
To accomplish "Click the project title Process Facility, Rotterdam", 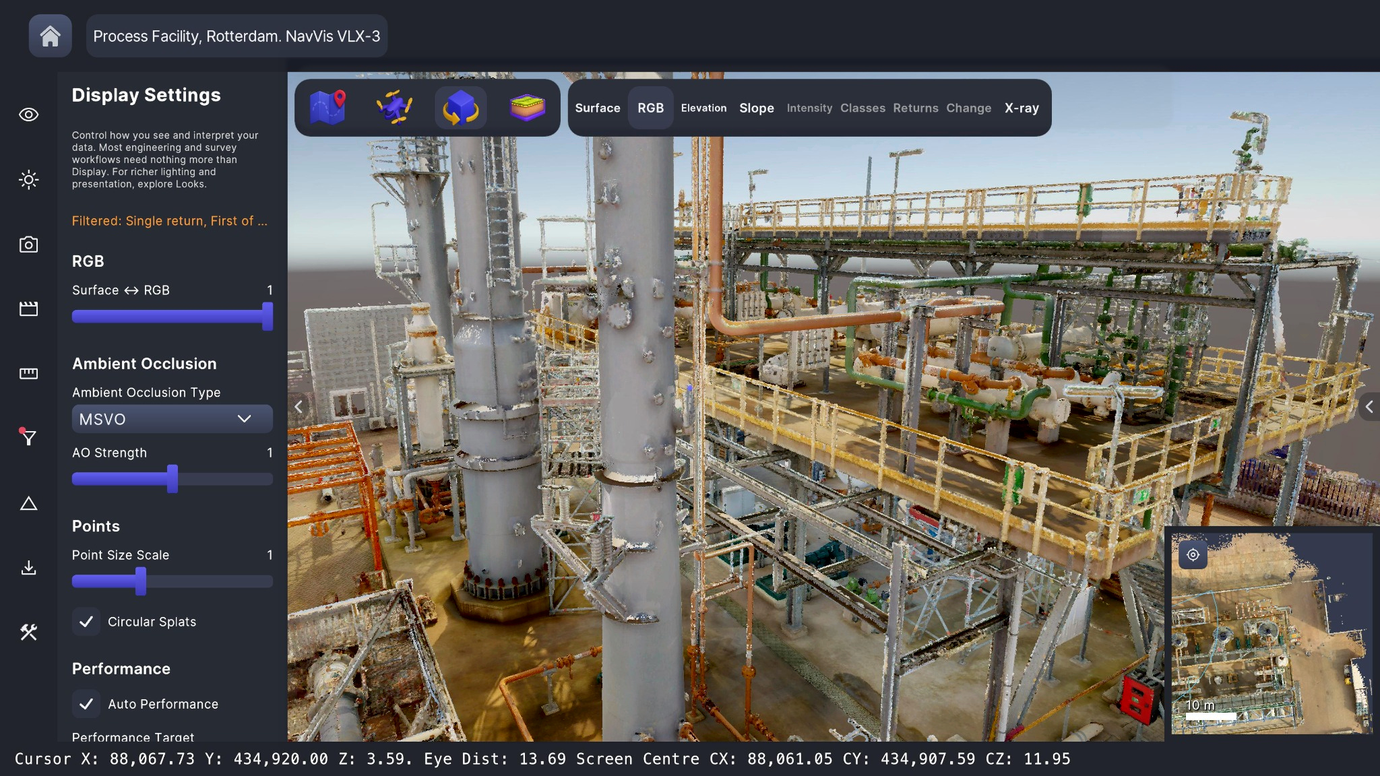I will [x=237, y=36].
